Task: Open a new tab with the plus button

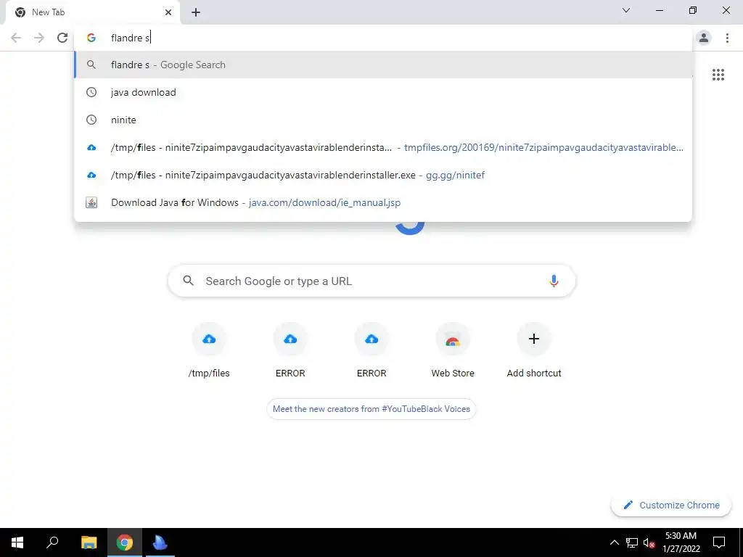Action: pos(196,12)
